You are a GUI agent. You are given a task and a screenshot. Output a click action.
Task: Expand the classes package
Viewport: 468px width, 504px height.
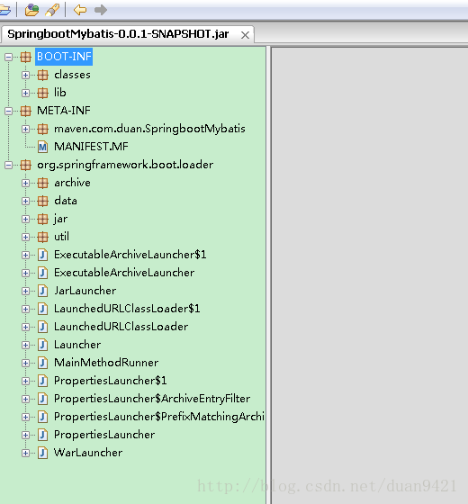[25, 75]
